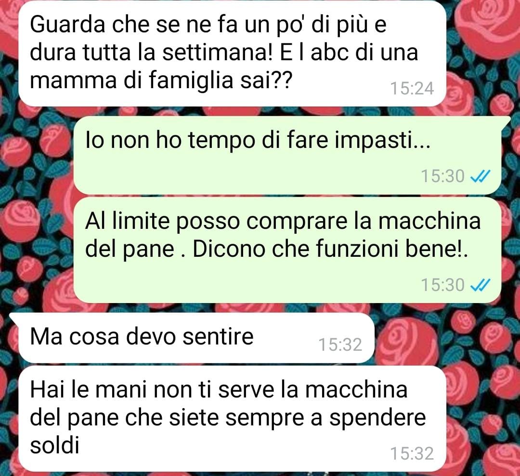
Task: Tap the rose wallpaper left of impasti bubble
Action: click(x=37, y=156)
